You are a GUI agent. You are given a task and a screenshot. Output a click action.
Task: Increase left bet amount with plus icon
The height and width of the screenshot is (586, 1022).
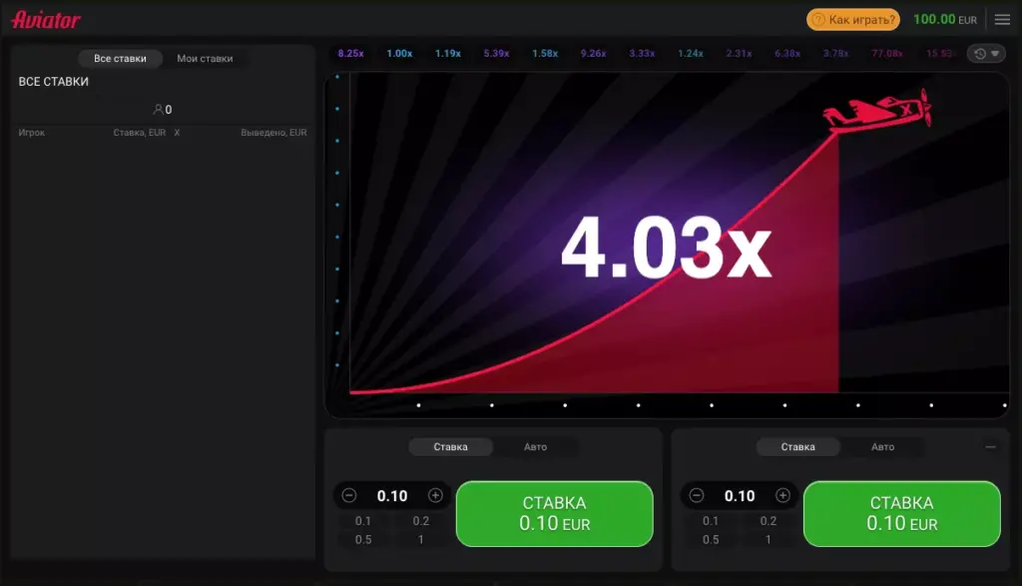click(435, 495)
